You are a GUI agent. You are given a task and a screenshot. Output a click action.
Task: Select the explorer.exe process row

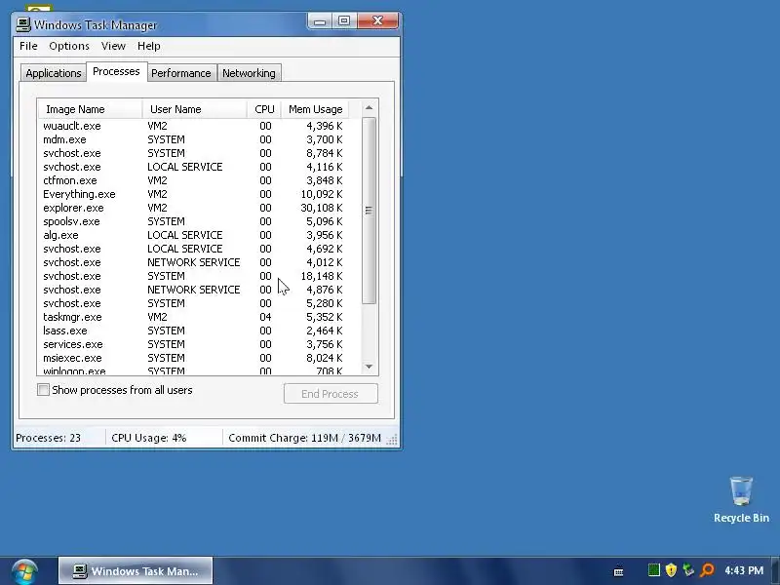[x=199, y=208]
